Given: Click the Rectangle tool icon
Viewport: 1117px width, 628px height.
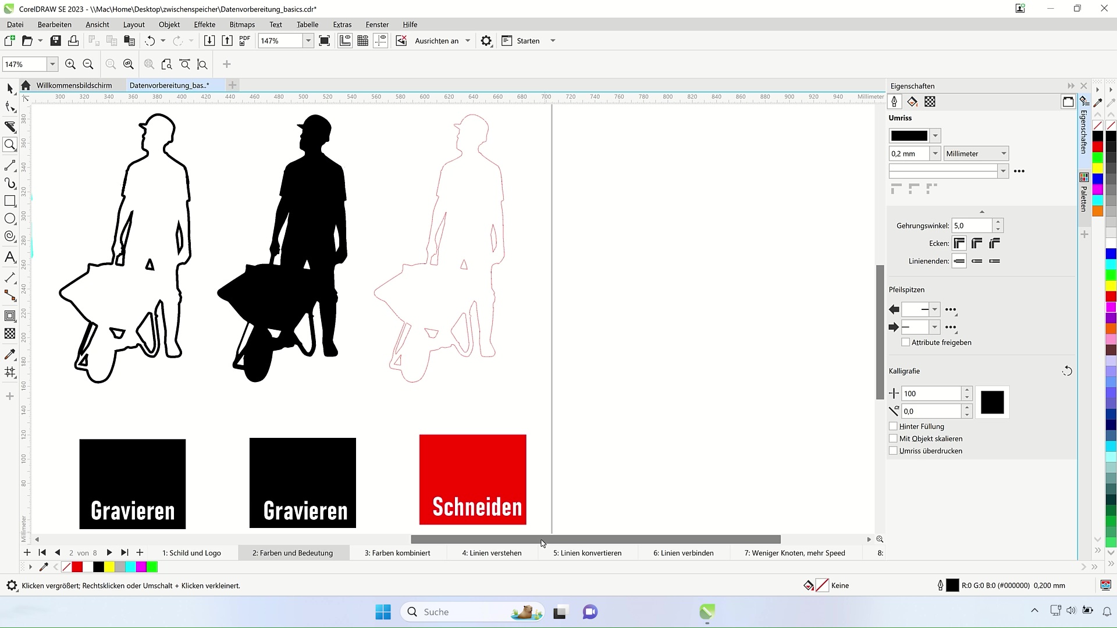Looking at the screenshot, I should [x=10, y=202].
